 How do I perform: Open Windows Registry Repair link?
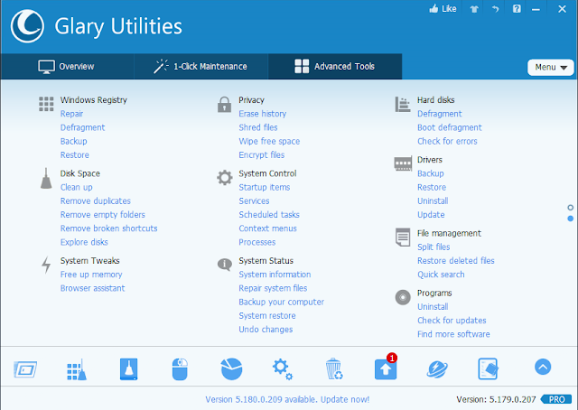pos(71,114)
